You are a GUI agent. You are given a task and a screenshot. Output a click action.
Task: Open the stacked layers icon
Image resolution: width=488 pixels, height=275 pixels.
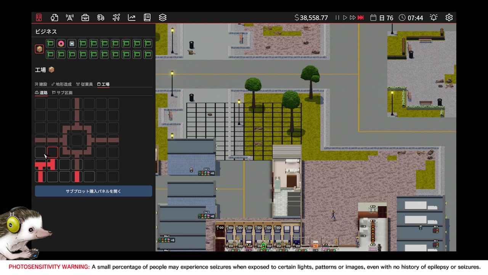click(163, 18)
